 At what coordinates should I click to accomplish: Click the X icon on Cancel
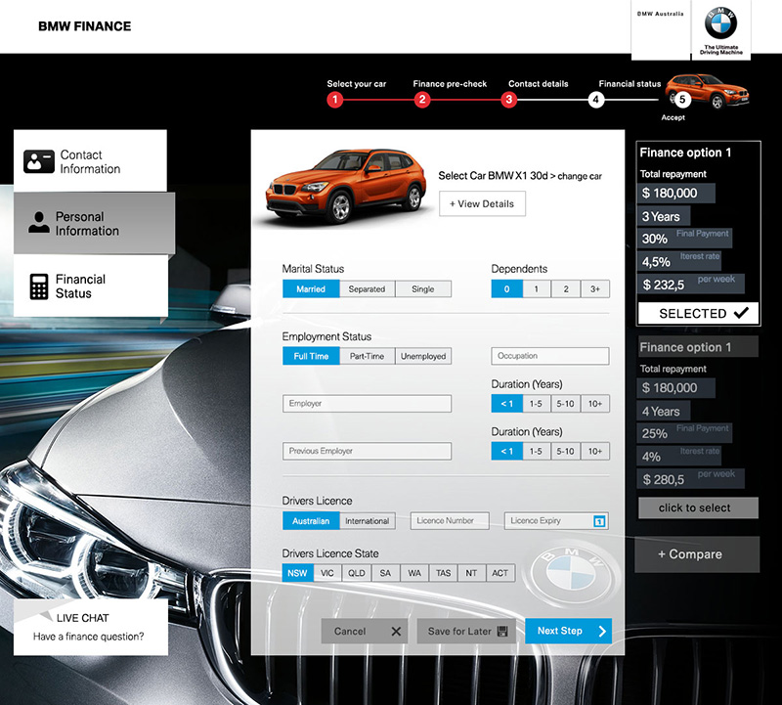click(396, 632)
